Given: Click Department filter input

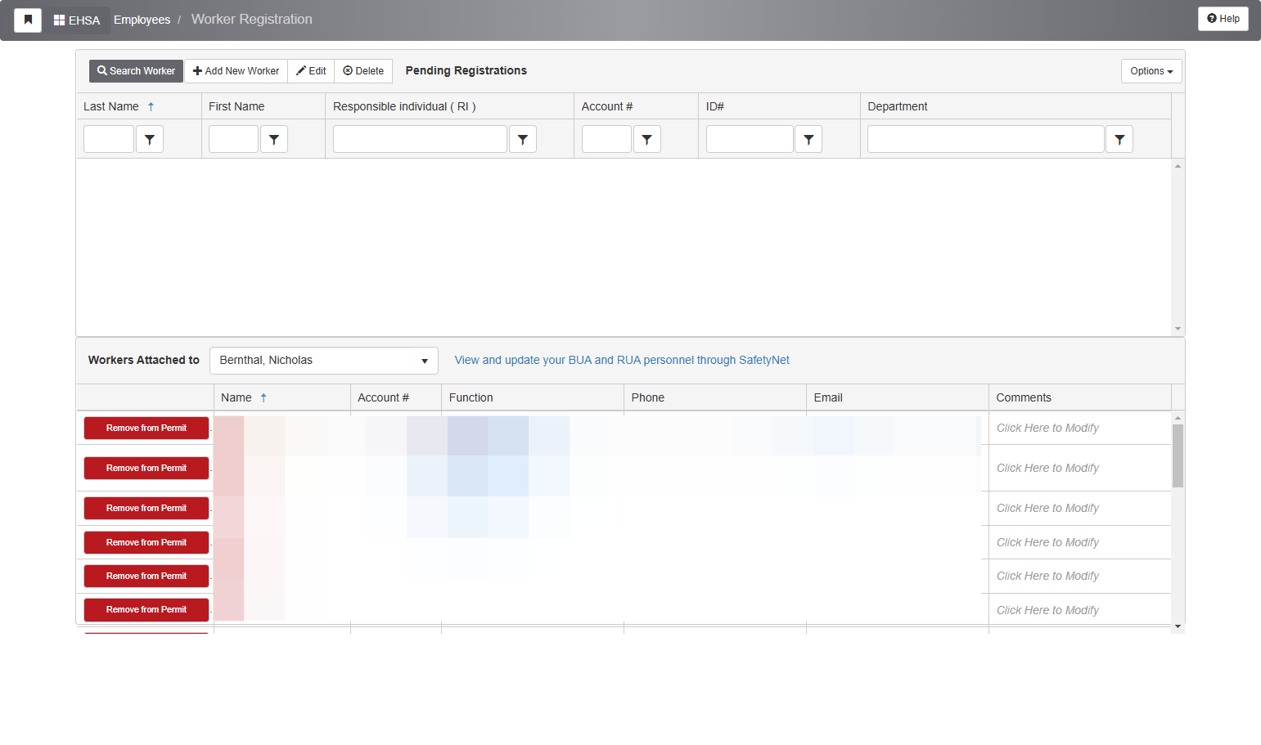Looking at the screenshot, I should (x=986, y=139).
